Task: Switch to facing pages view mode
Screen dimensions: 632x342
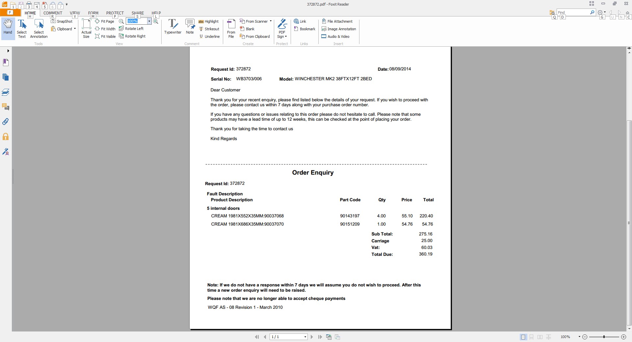Action: tap(540, 337)
